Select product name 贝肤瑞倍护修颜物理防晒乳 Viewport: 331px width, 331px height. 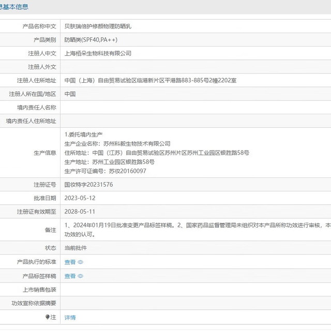coord(98,26)
